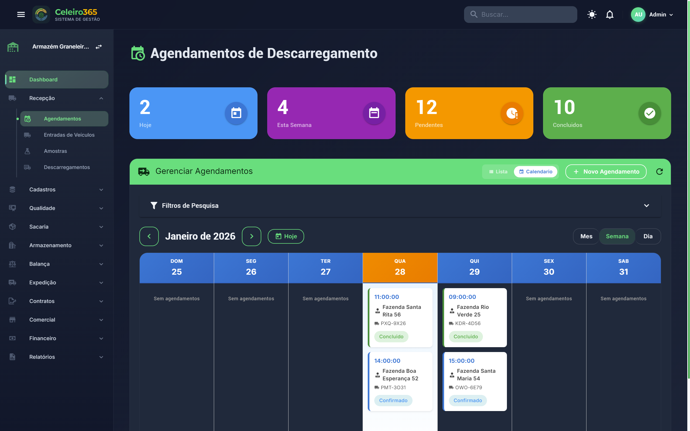Select the Dia calendar view
Viewport: 690px width, 431px height.
click(x=648, y=236)
